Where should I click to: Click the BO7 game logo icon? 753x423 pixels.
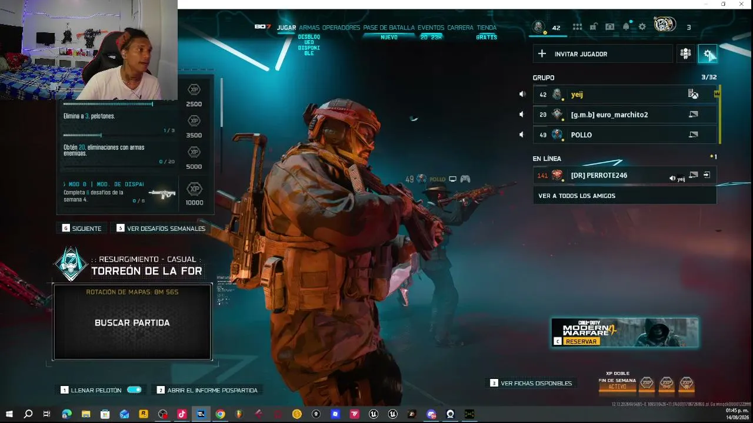[262, 27]
